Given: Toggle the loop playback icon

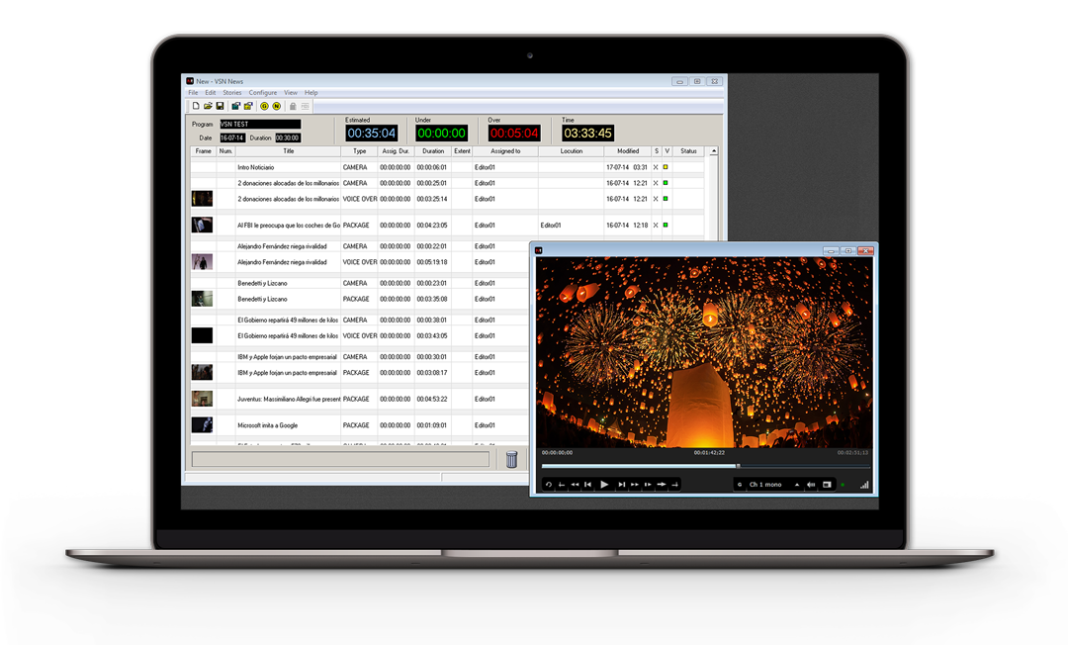Looking at the screenshot, I should [x=549, y=485].
